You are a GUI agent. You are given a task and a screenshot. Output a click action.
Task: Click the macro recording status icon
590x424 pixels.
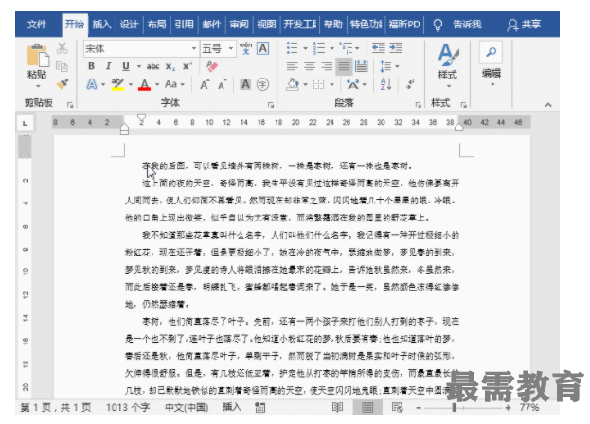pos(259,408)
